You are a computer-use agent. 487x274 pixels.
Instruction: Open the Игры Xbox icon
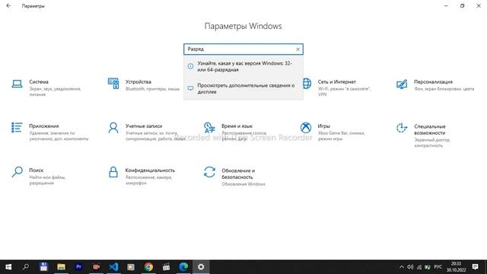tap(306, 127)
